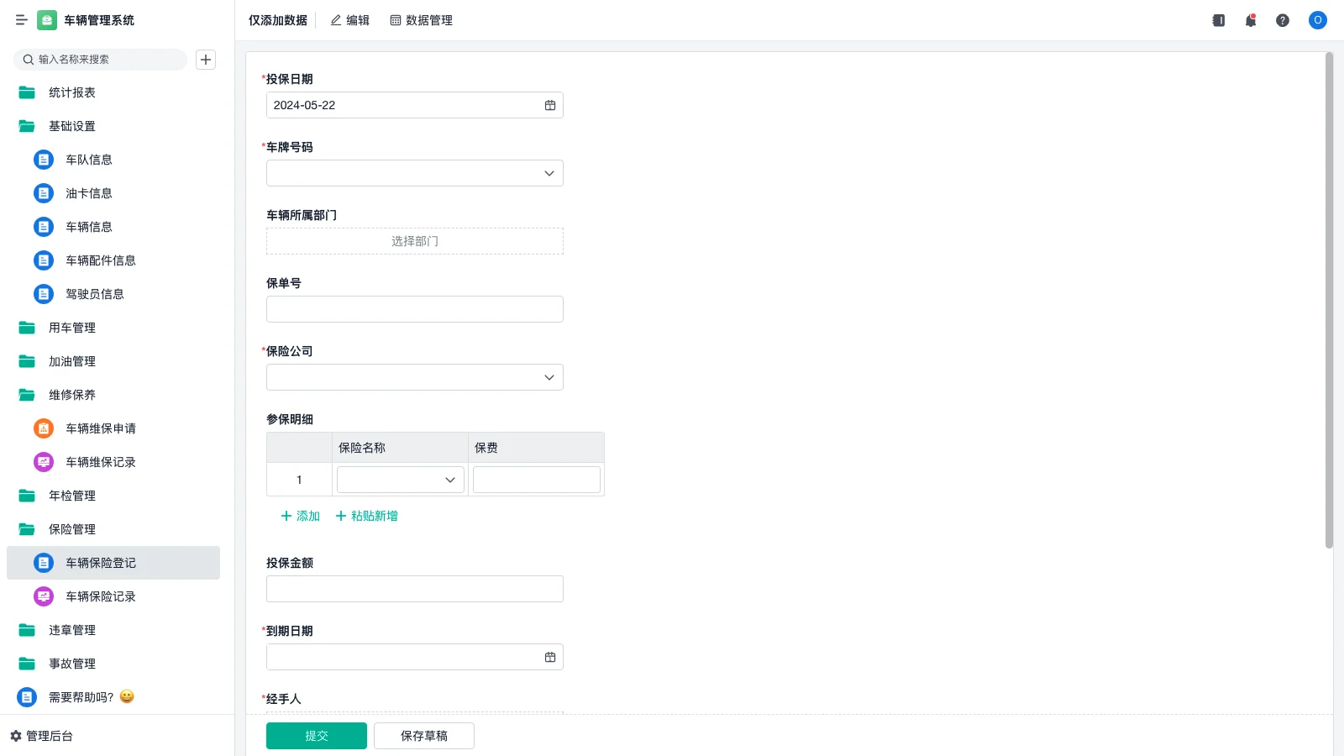Click the notebook panel icon in top bar
This screenshot has height=756, width=1344.
coord(1218,20)
